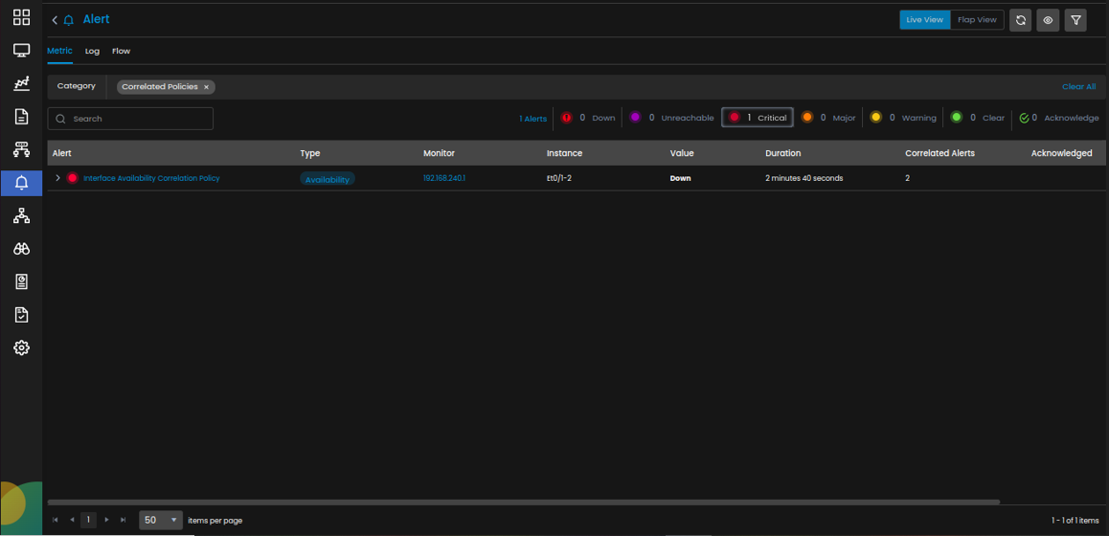Click the refresh icon button

pos(1020,20)
